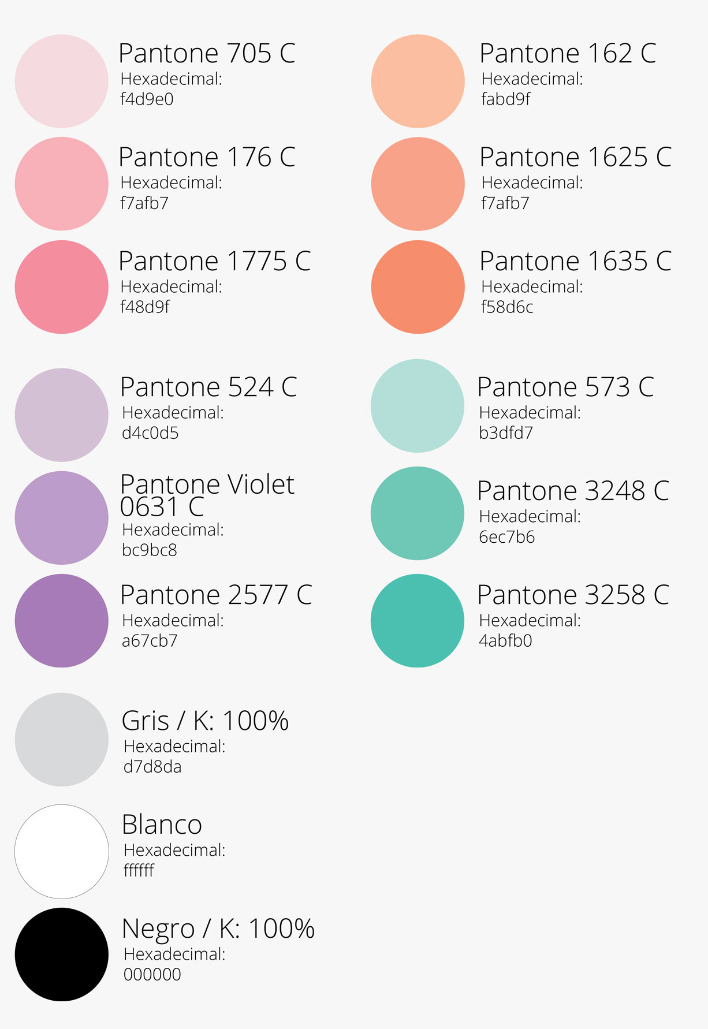Choose the Pantone 2577 C purple swatch
This screenshot has width=708, height=1029.
[x=62, y=621]
